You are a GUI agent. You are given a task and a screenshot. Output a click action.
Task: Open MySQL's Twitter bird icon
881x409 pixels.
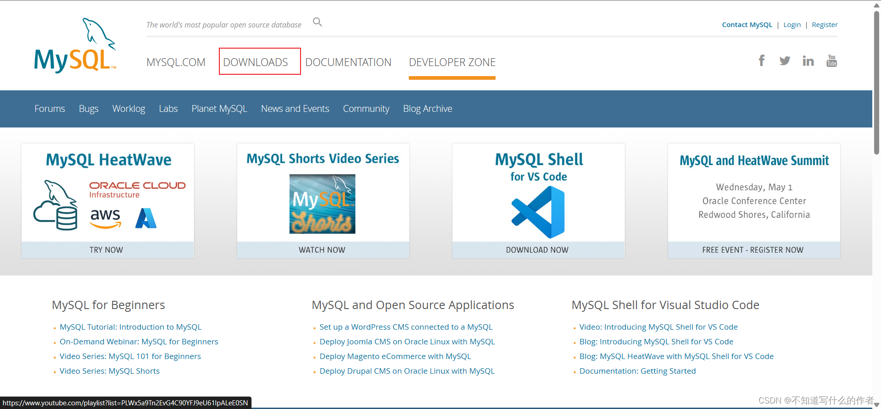785,61
